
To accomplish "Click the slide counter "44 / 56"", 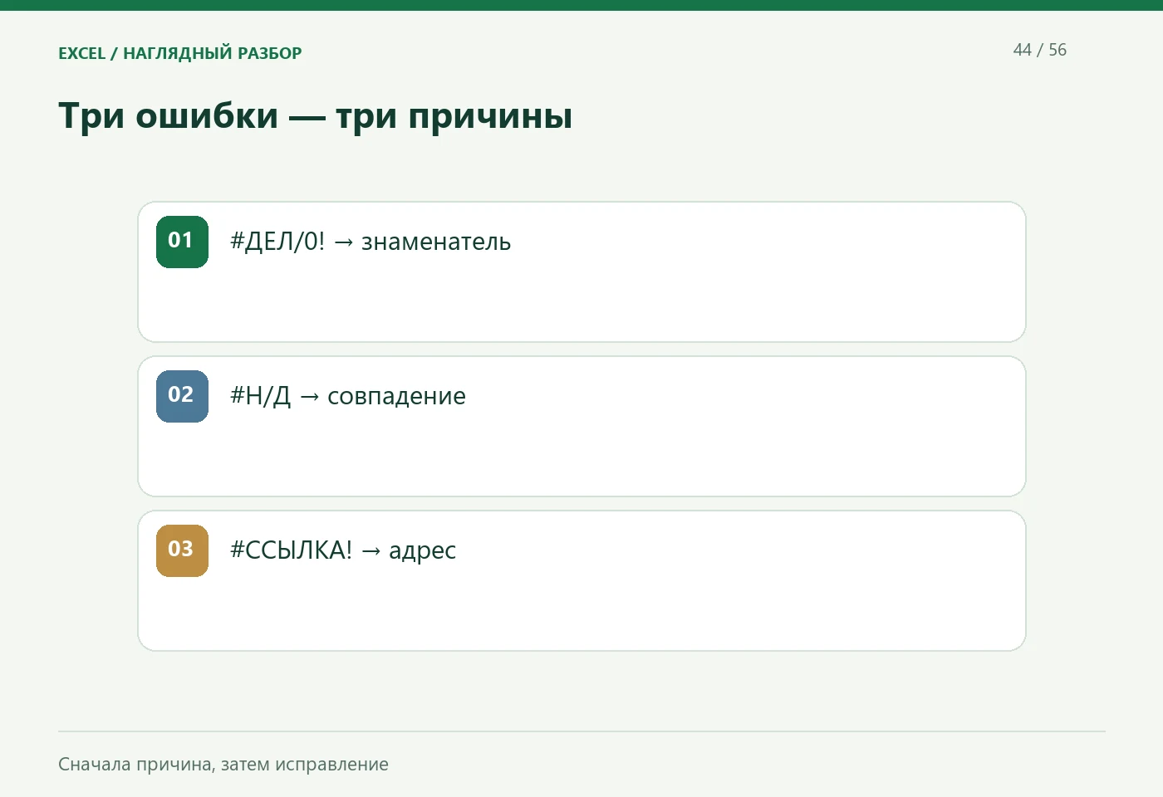I will click(1040, 50).
